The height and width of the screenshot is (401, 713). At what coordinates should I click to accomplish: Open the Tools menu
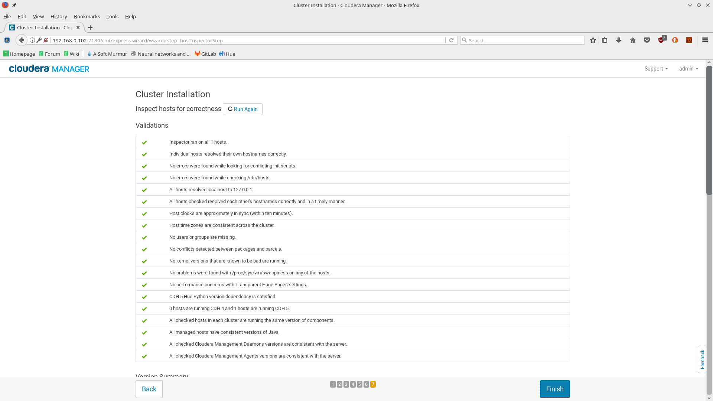[x=113, y=16]
